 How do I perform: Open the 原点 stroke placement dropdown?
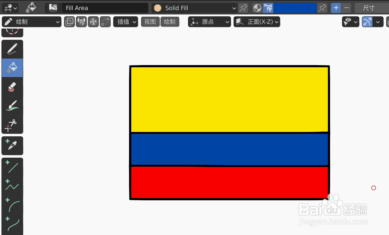point(209,22)
